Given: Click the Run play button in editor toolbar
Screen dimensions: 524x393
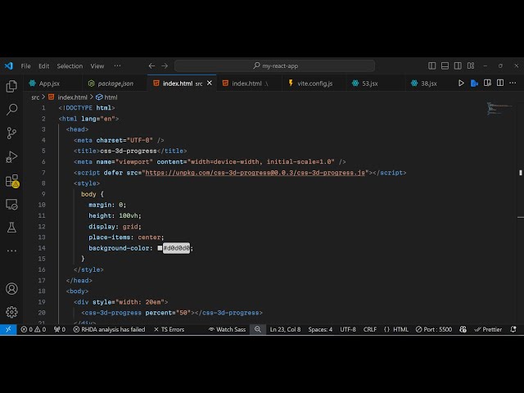Looking at the screenshot, I should [461, 83].
